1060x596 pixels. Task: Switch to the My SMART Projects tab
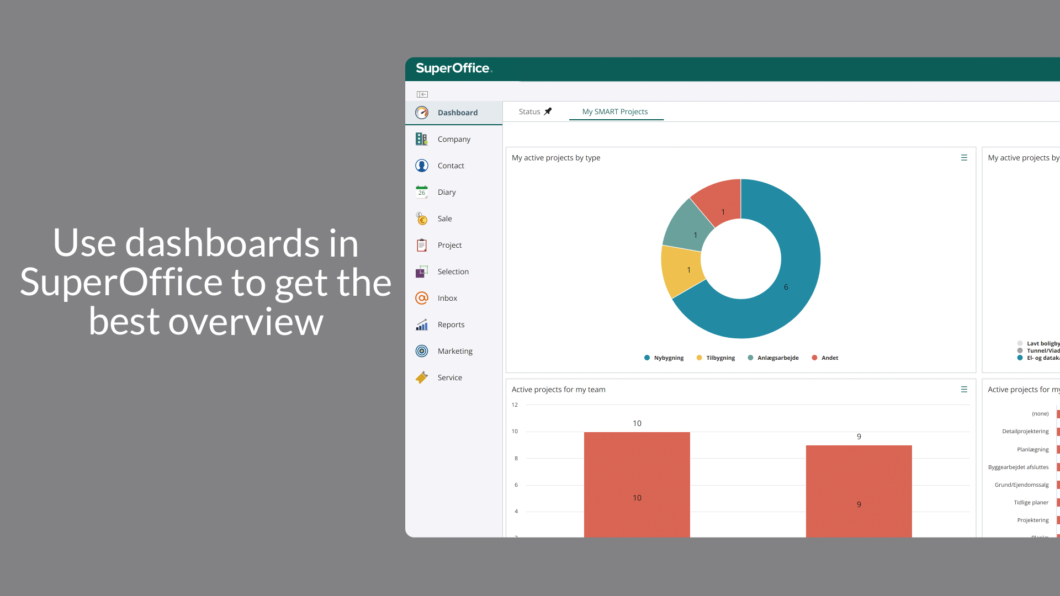[x=614, y=111]
